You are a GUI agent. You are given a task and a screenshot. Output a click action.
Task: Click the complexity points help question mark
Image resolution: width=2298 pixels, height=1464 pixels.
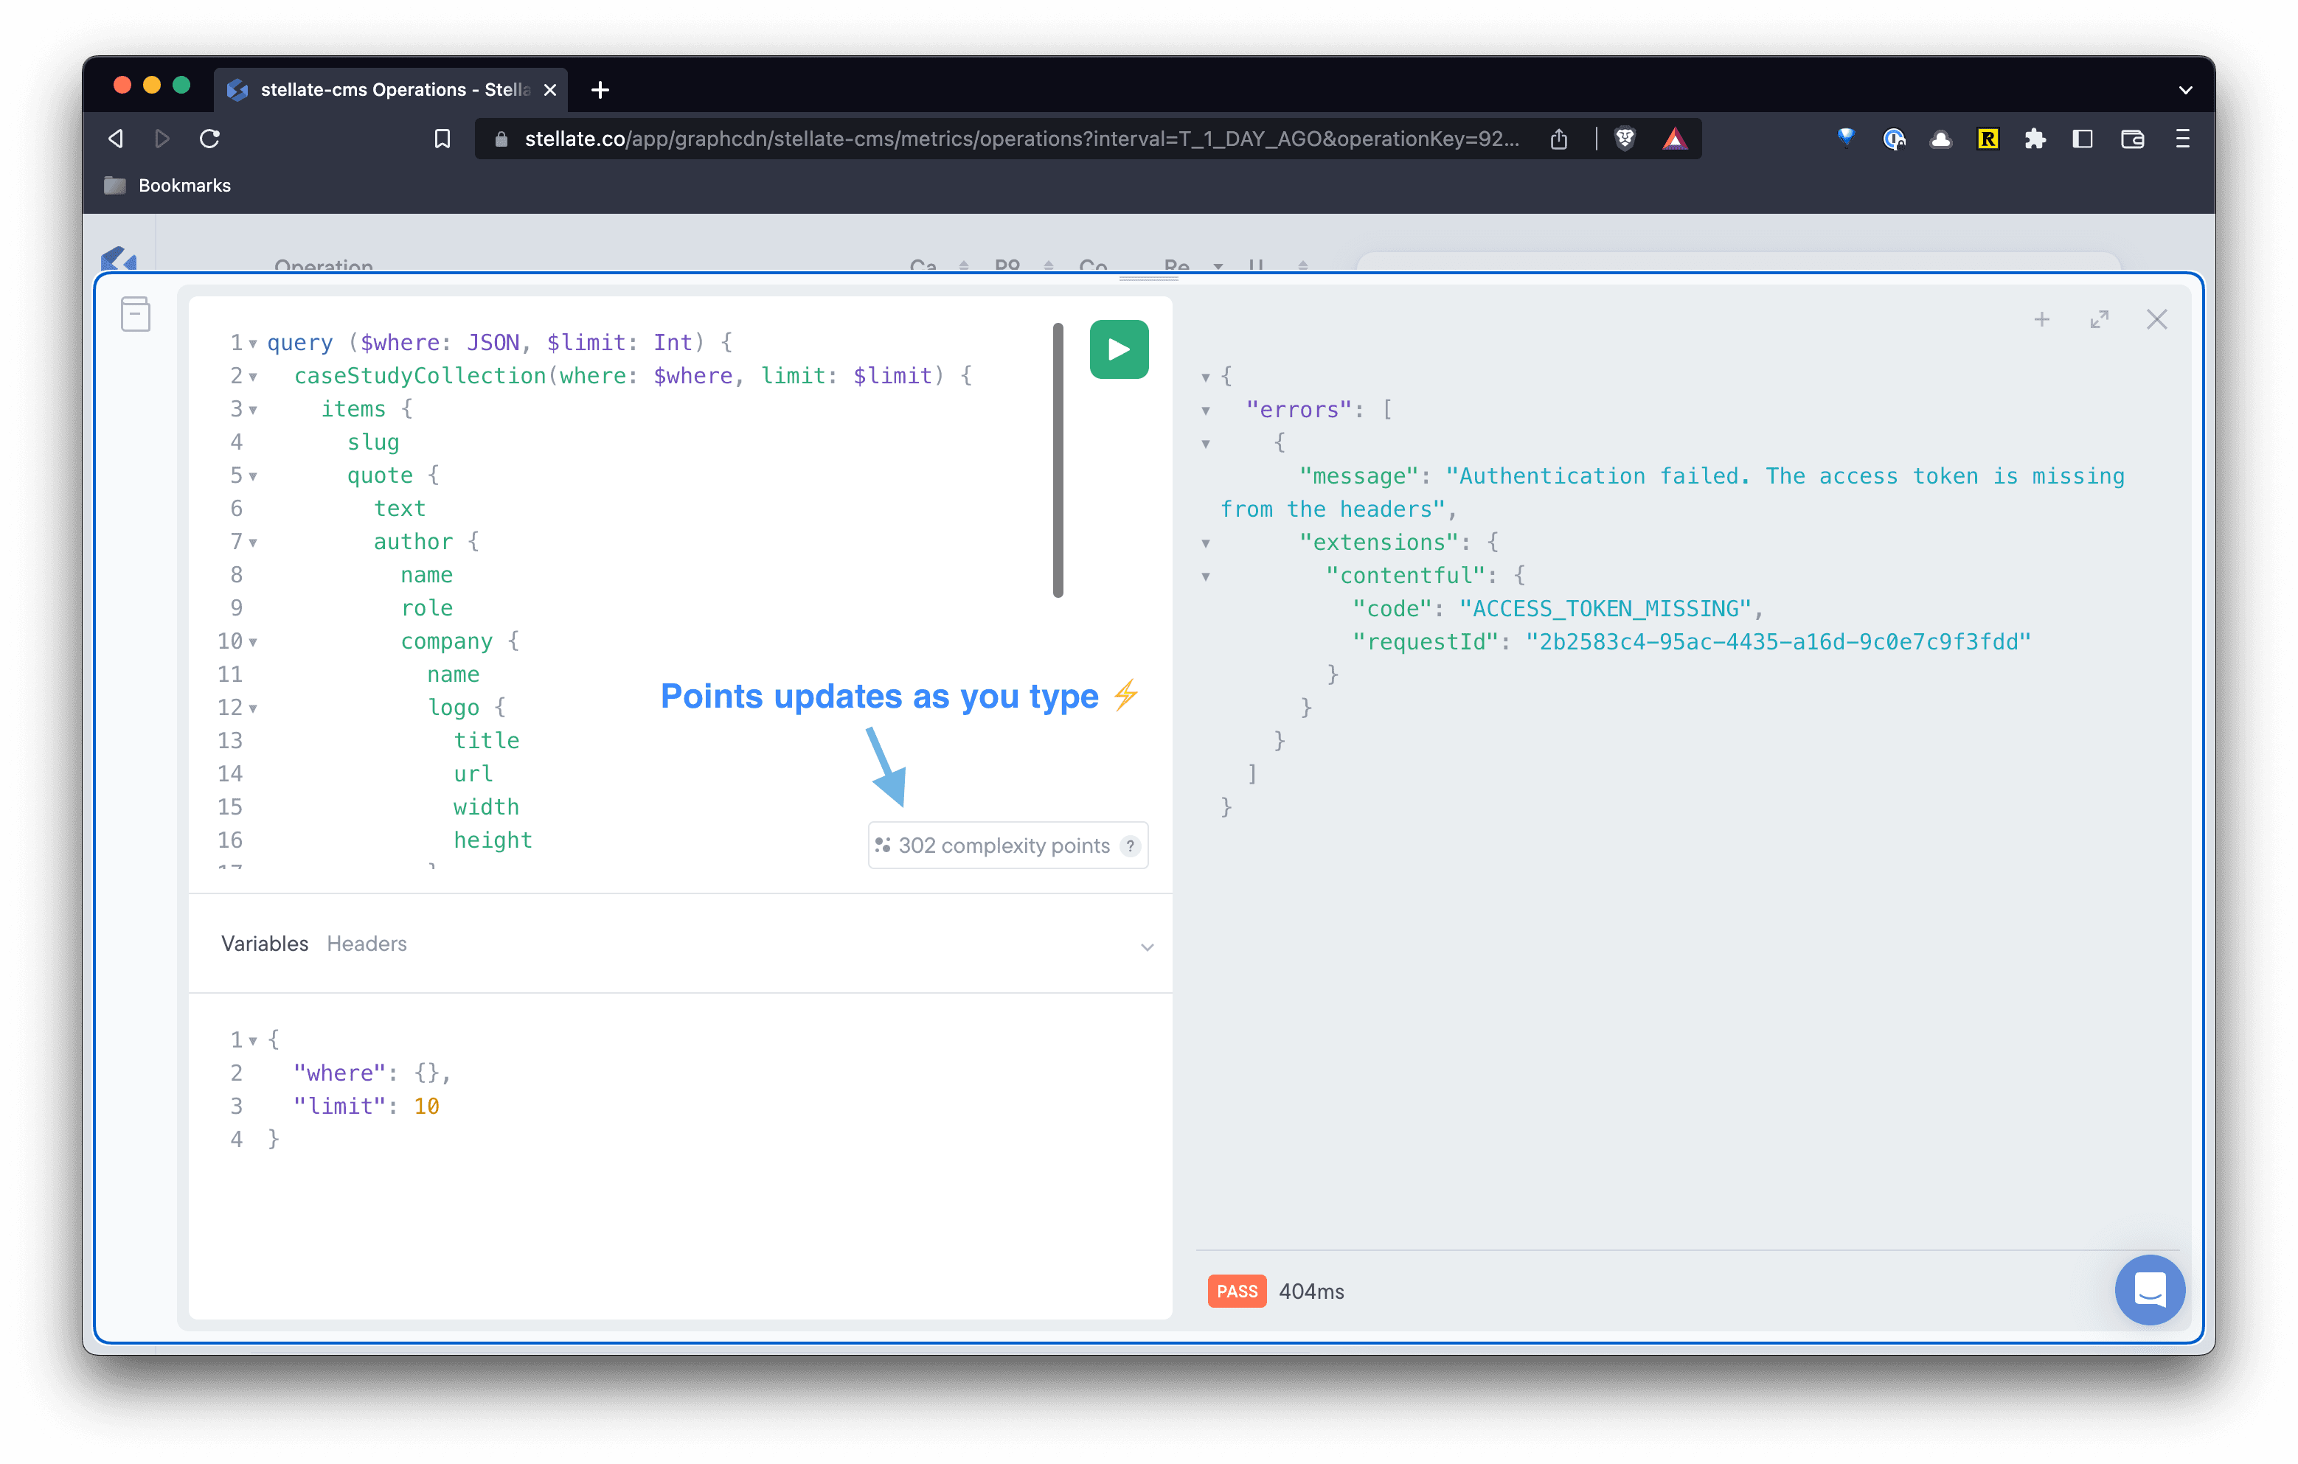point(1130,845)
